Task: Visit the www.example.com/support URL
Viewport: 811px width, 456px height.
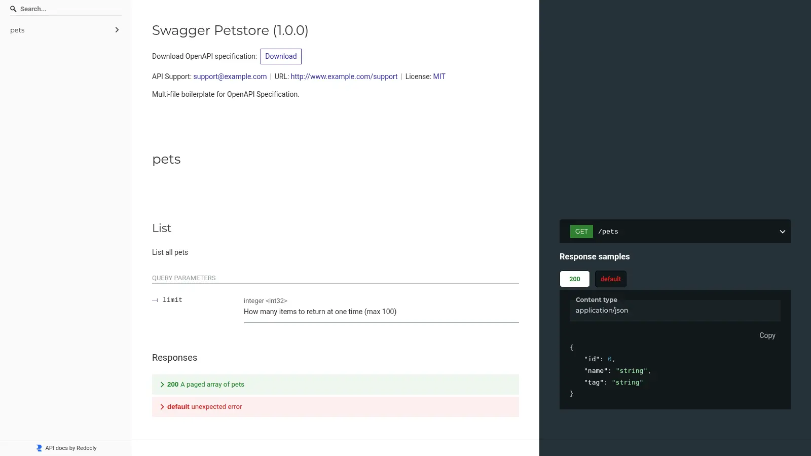Action: 344,77
